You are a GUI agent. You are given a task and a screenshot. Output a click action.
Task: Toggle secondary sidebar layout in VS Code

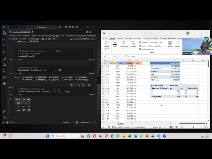click(x=77, y=27)
